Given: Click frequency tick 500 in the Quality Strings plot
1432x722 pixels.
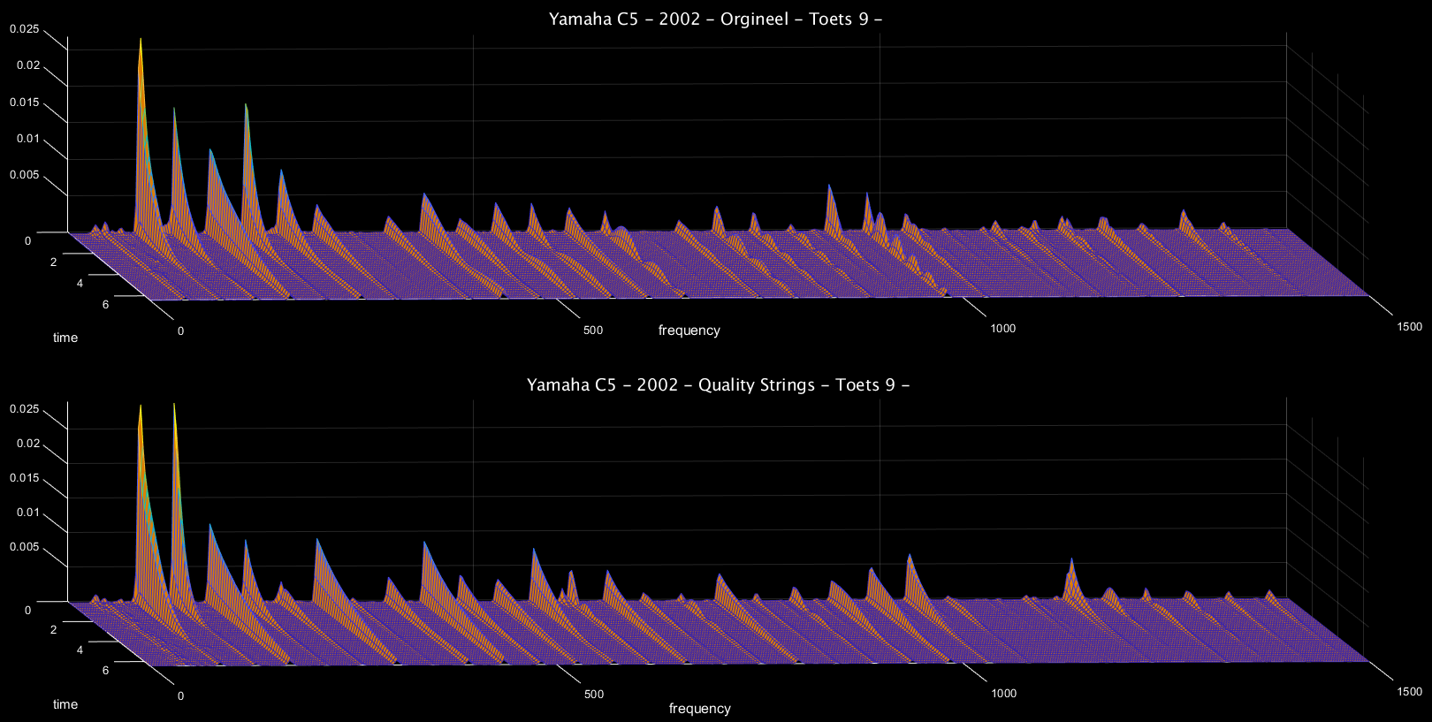Looking at the screenshot, I should tap(594, 695).
